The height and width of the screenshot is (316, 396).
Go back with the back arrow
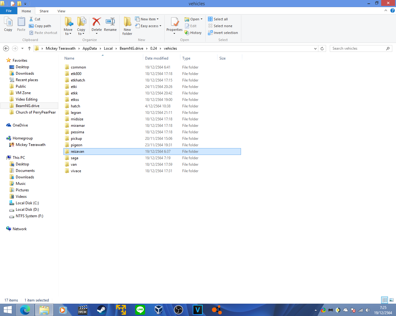coord(6,48)
